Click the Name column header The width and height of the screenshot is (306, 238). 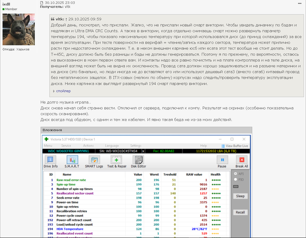67,174
